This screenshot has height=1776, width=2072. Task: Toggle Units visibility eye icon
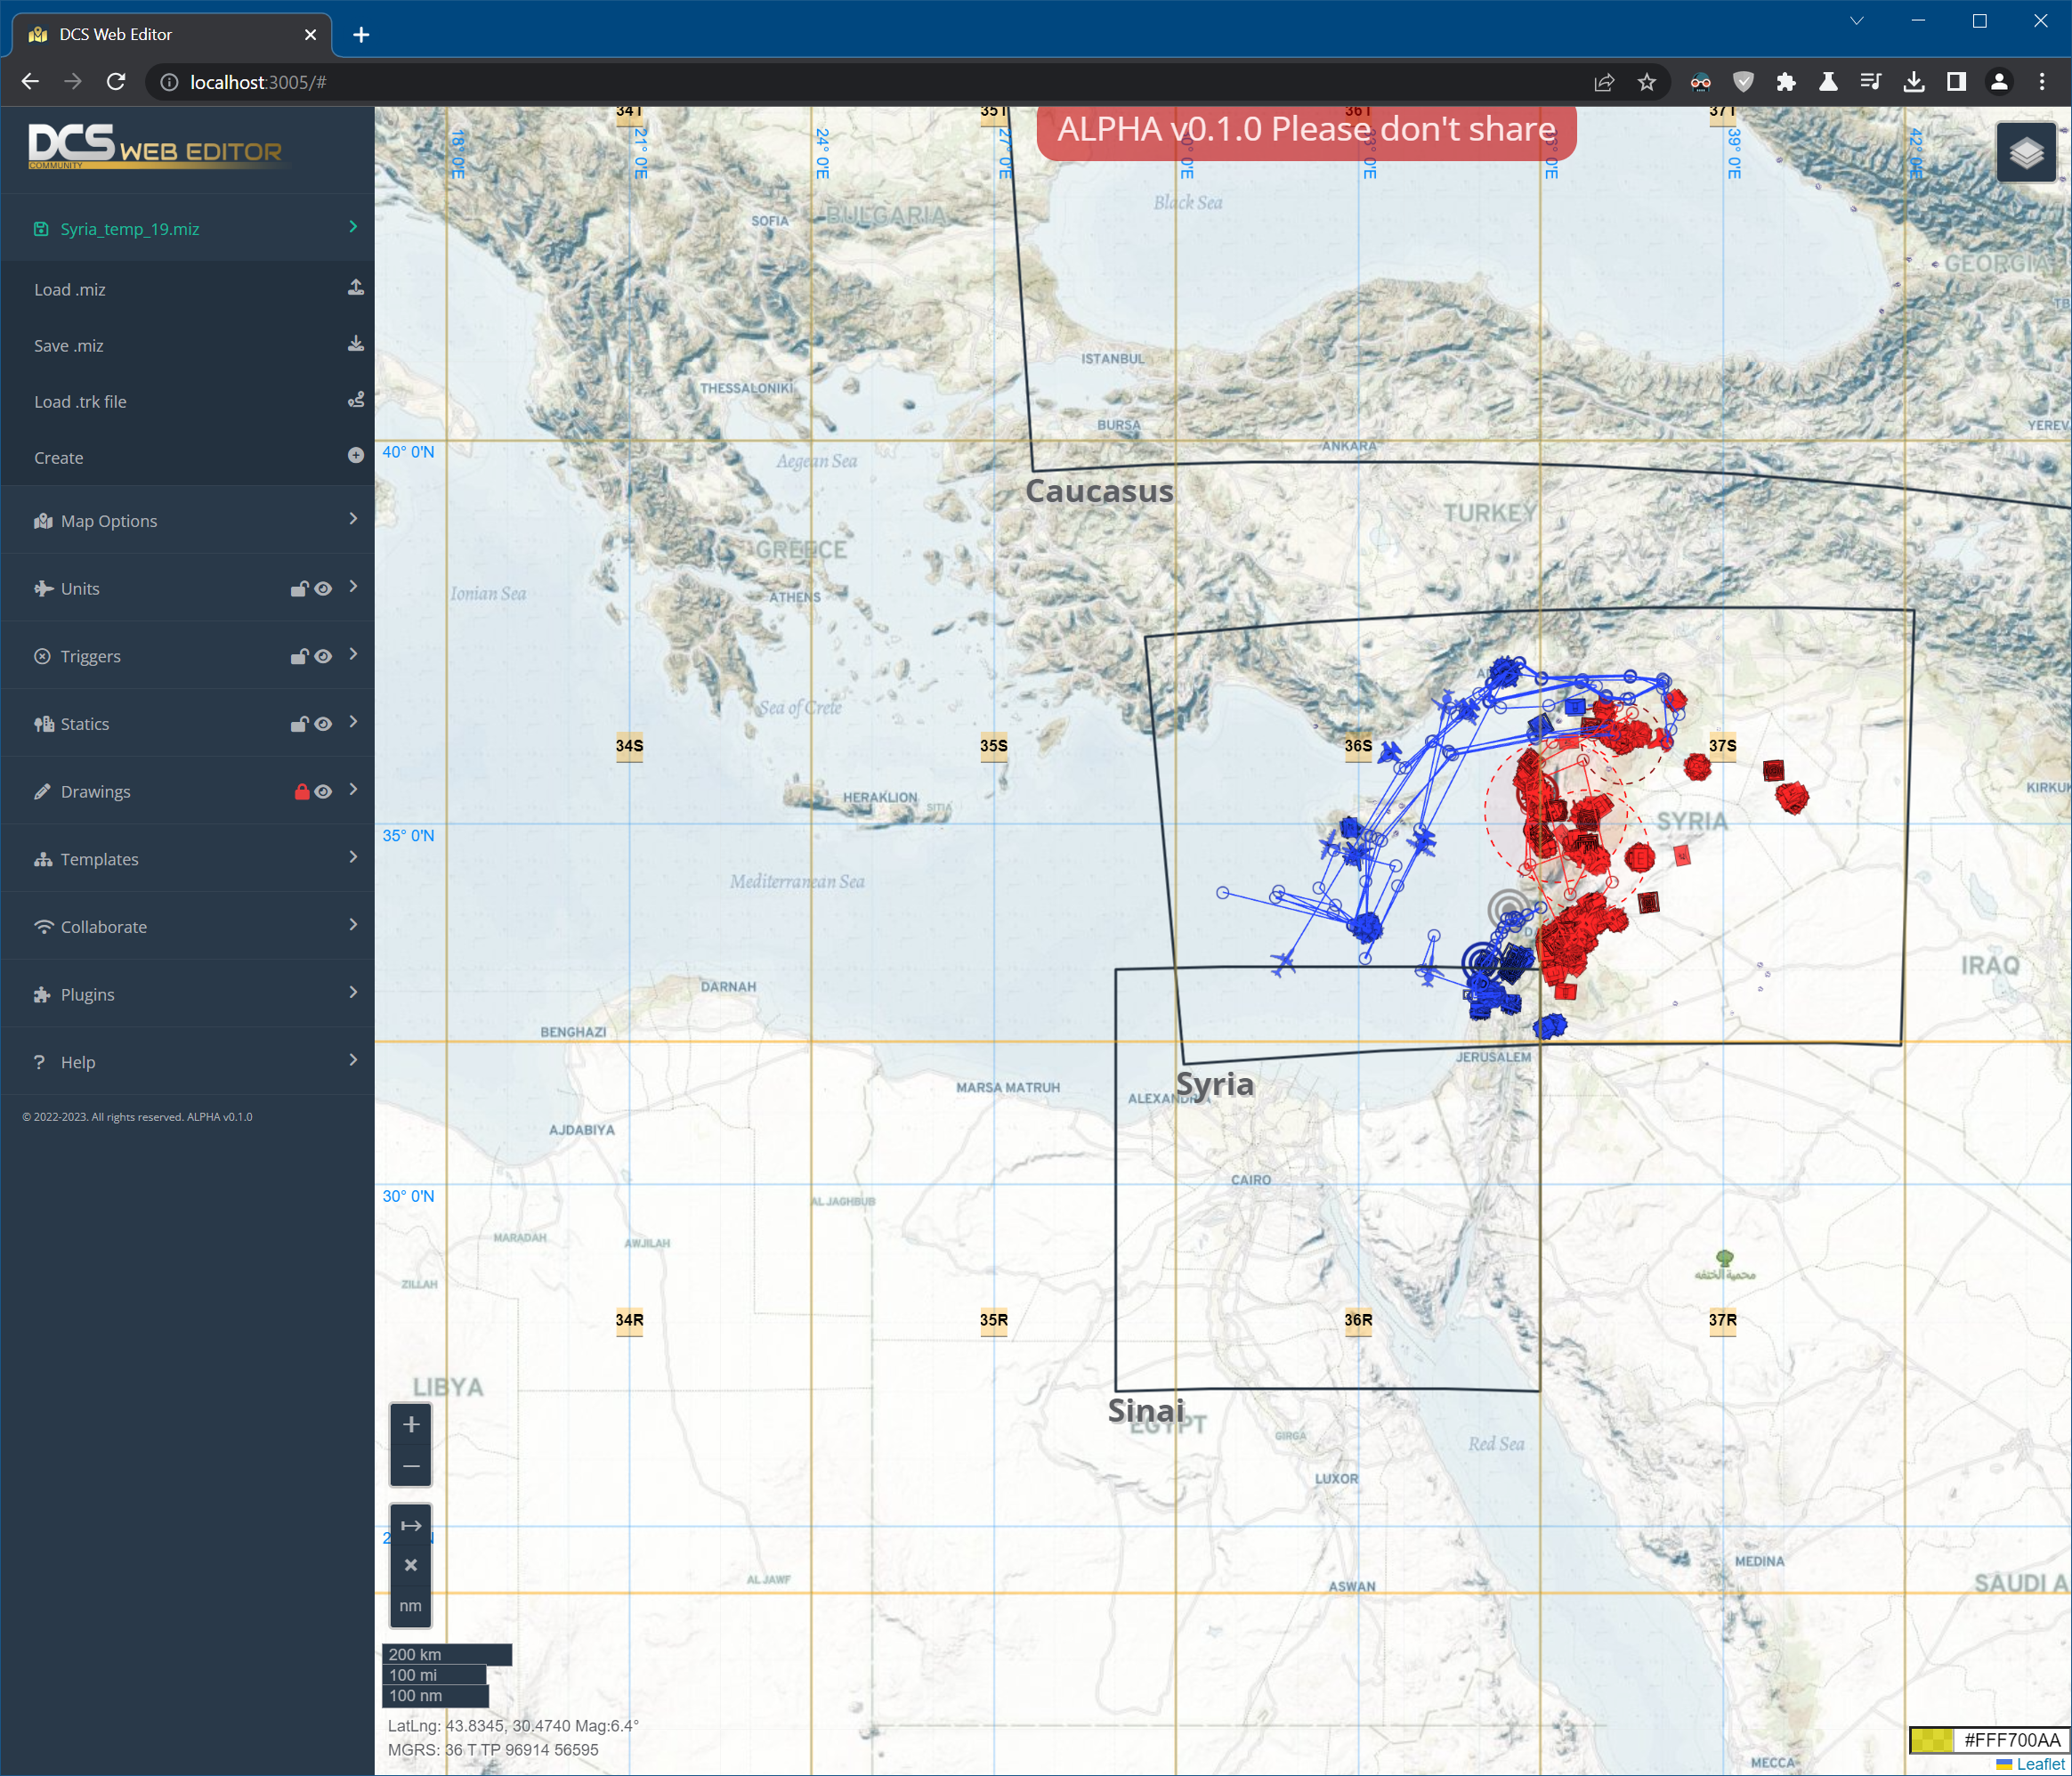323,588
